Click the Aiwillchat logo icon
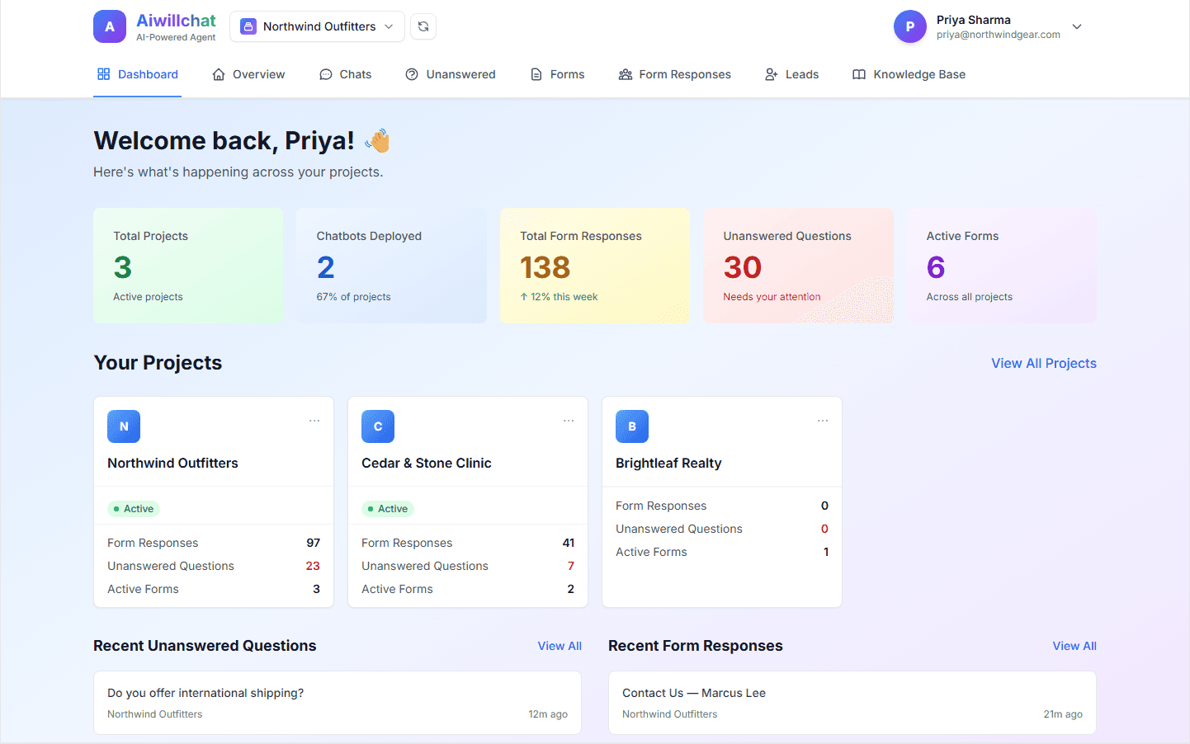Screen dimensions: 1190x744 (110, 26)
